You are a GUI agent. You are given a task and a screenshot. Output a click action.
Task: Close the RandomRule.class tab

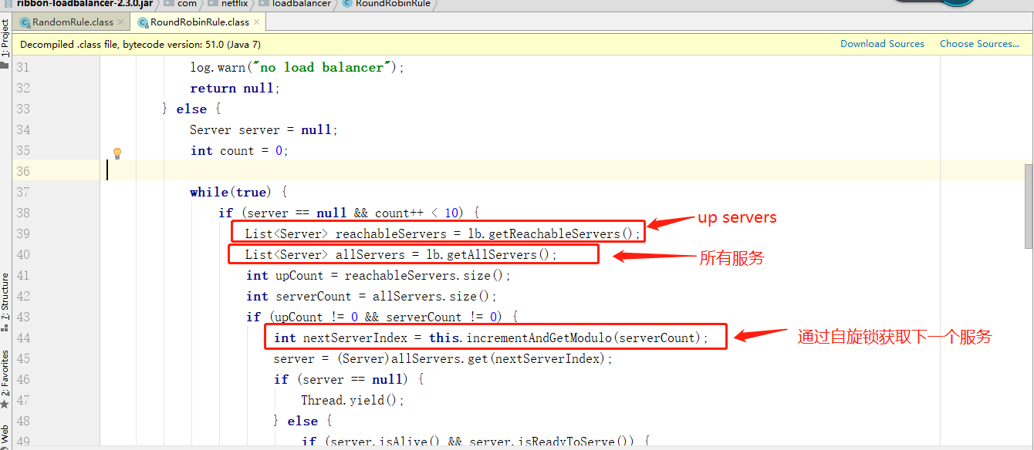[x=120, y=22]
